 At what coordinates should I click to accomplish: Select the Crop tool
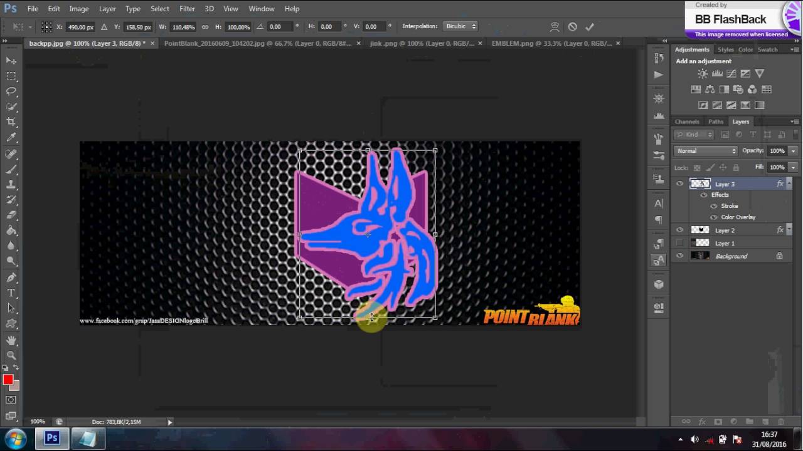click(11, 122)
